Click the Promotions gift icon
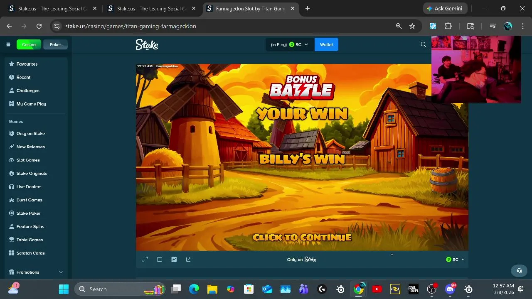Screen dimensions: 532x299 coord(12,272)
